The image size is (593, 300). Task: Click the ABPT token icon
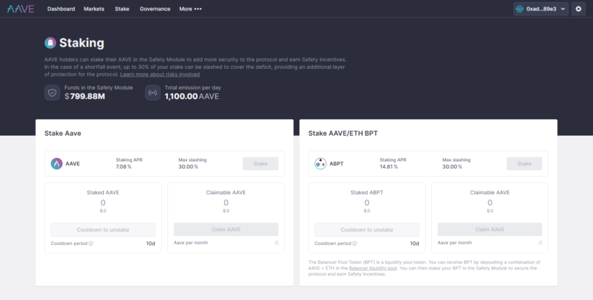click(x=320, y=164)
